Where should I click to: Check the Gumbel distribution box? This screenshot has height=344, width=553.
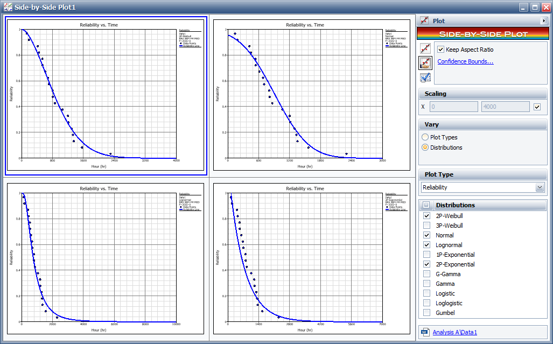426,313
